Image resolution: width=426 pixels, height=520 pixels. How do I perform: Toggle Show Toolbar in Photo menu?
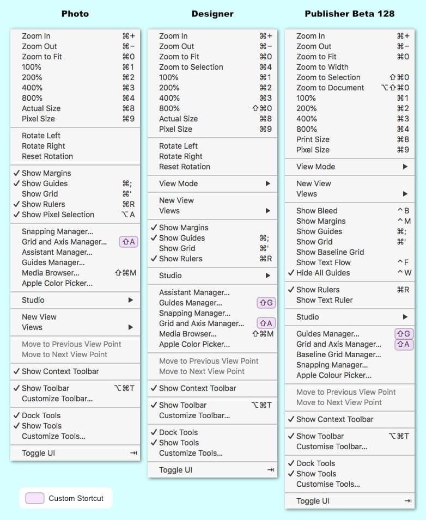(x=75, y=388)
